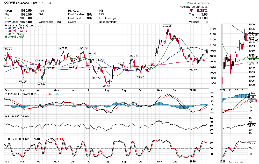Click the 1072.00 last price tag on zoom panel
Image resolution: width=259 pixels, height=164 pixels.
pyautogui.click(x=253, y=40)
